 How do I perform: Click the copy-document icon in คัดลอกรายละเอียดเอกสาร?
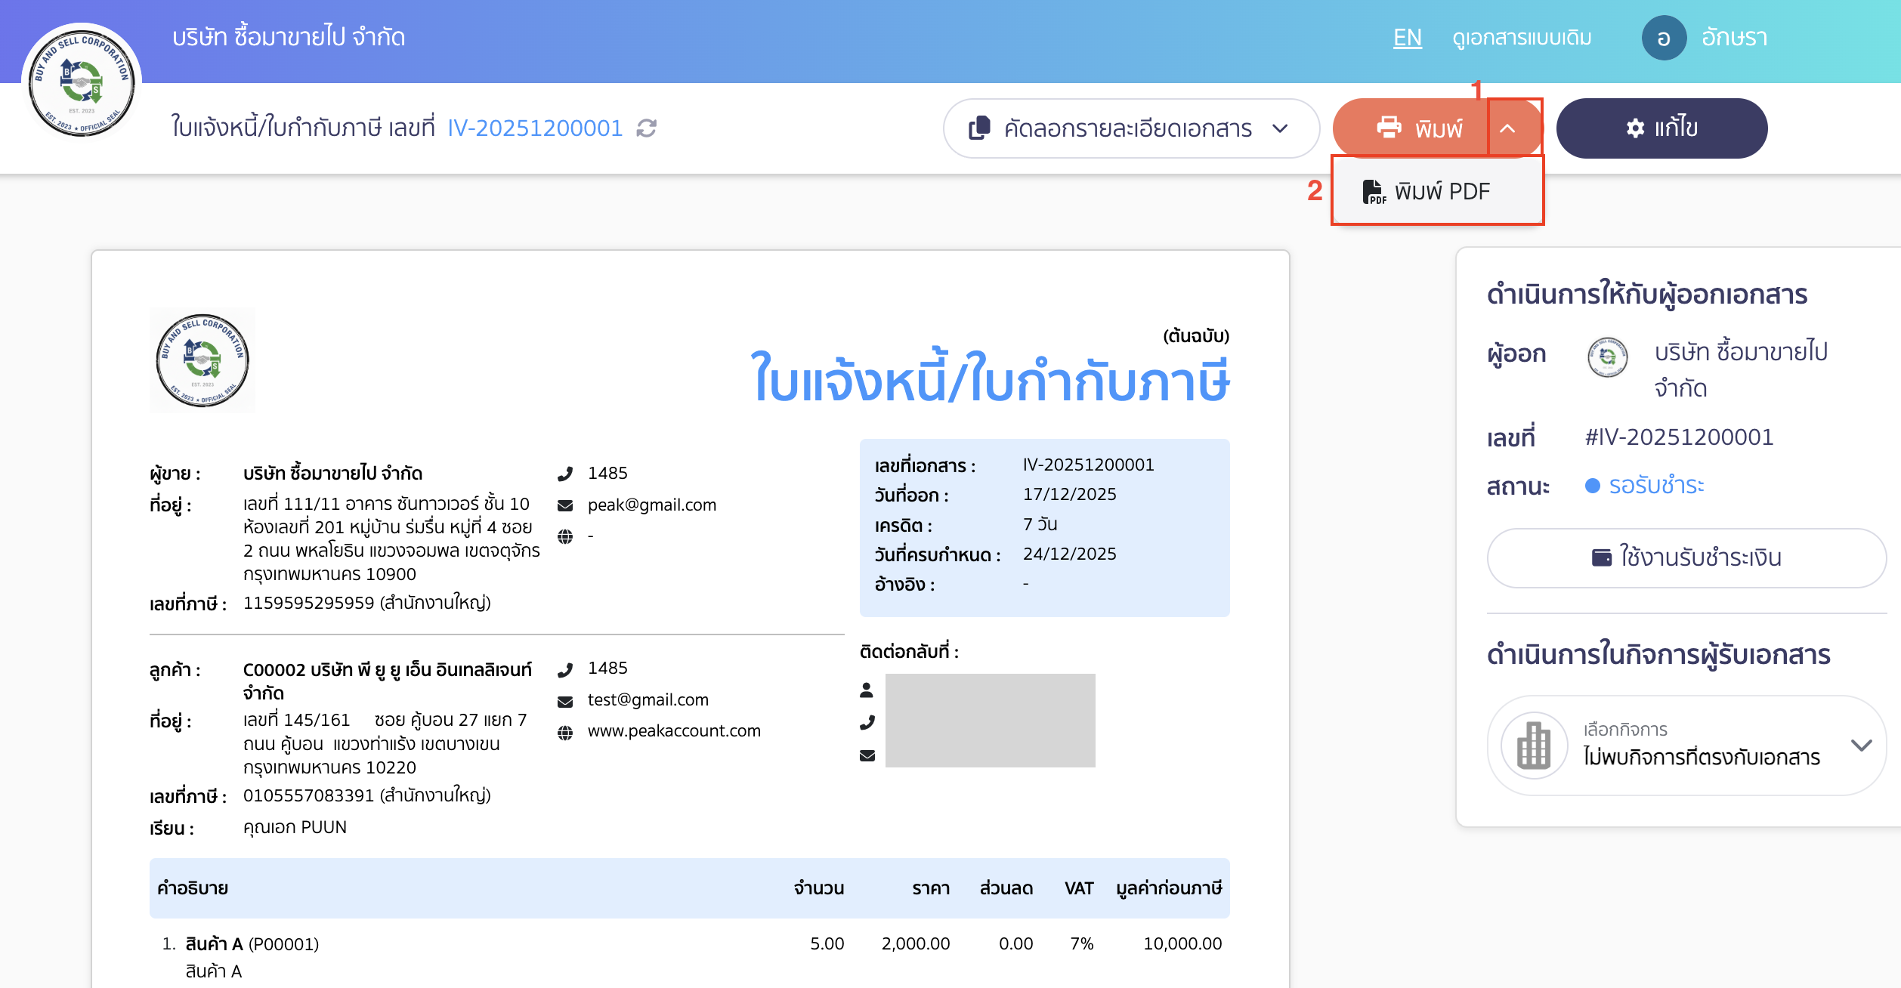(x=980, y=128)
